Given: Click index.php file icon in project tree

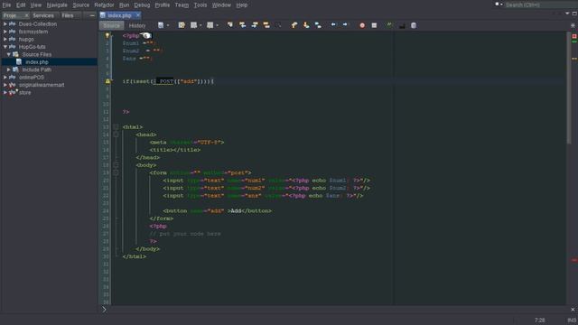Looking at the screenshot, I should tap(19, 62).
